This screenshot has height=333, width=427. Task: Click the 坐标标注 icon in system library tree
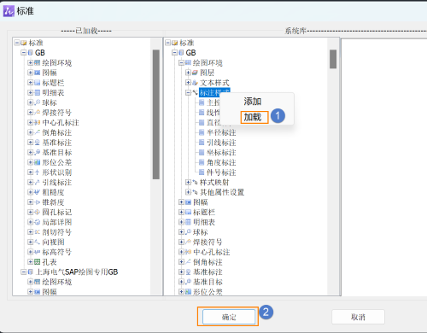click(x=202, y=152)
